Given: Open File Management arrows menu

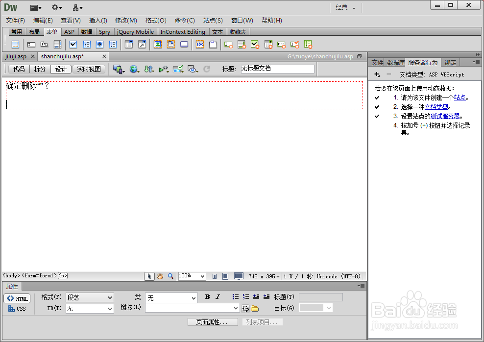Looking at the screenshot, I should click(149, 69).
